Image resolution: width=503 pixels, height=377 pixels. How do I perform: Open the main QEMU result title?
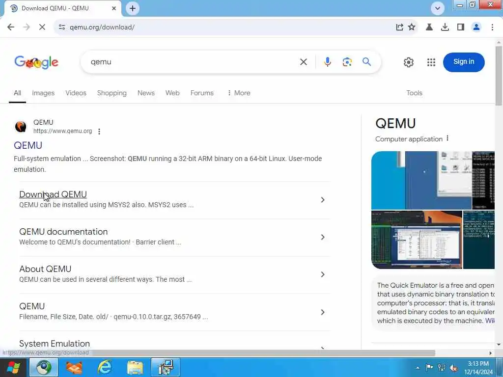[x=28, y=145]
